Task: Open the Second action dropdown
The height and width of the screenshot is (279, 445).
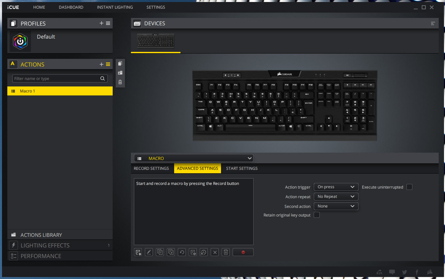Action: coord(336,206)
